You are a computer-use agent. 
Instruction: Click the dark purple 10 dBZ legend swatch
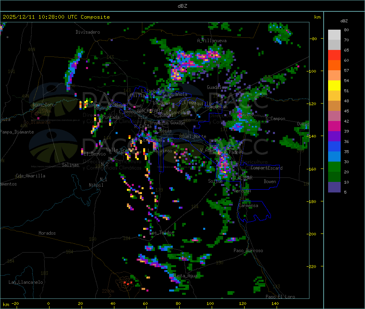click(x=334, y=187)
